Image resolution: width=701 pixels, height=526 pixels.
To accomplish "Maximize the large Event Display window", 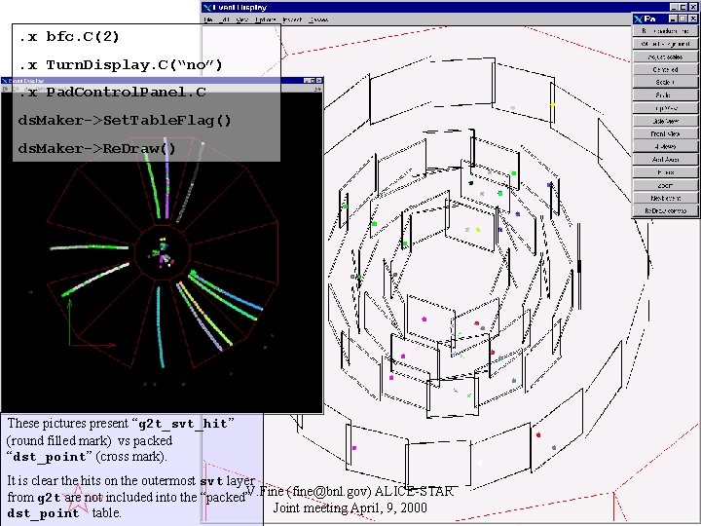I will click(x=683, y=7).
